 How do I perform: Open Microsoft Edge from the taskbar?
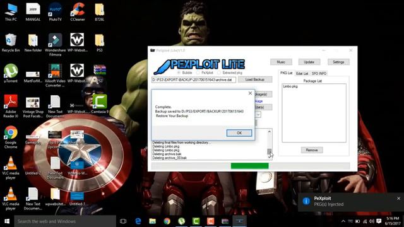pyautogui.click(x=138, y=221)
